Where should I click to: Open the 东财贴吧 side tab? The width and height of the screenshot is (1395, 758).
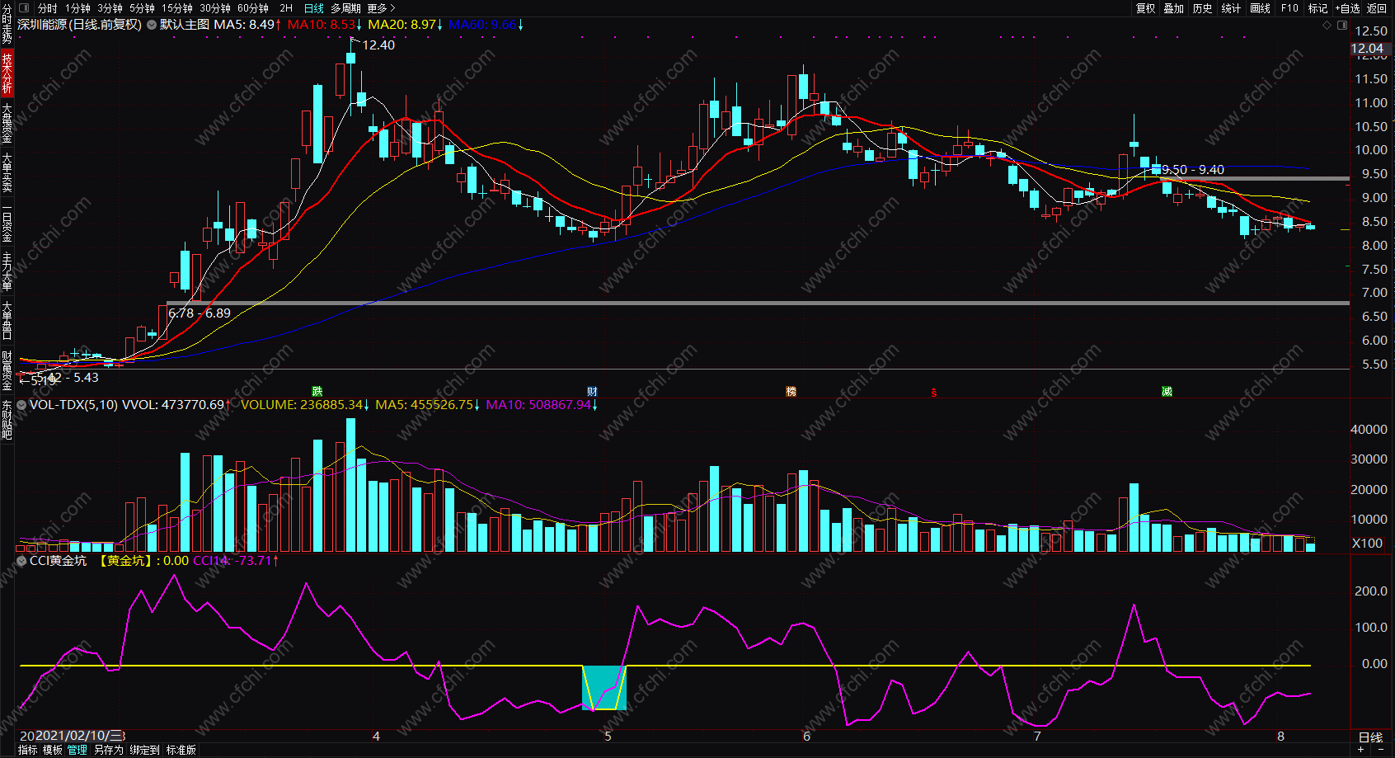7,420
